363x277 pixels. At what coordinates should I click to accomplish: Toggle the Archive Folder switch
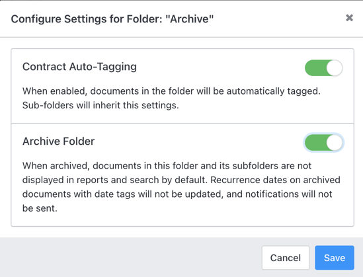click(x=323, y=143)
